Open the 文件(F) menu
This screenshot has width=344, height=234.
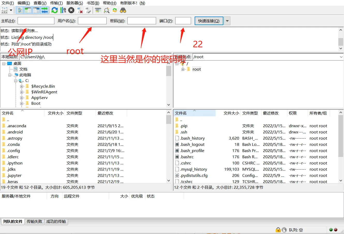point(8,3)
